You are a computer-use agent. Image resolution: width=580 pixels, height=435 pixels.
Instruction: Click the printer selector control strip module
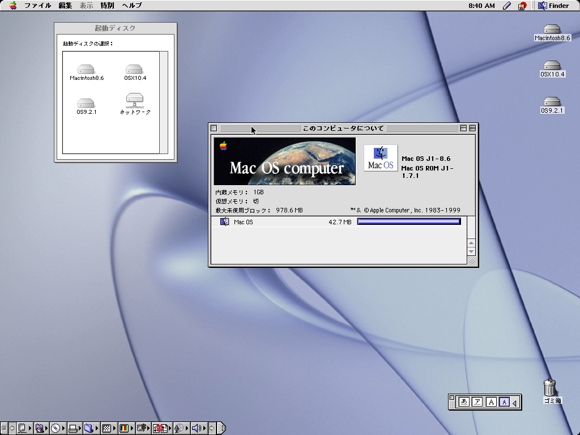click(x=73, y=428)
